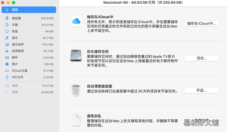This screenshot has height=132, width=227.
Task: Click the Macintosh HD title text
Action: tap(143, 3)
